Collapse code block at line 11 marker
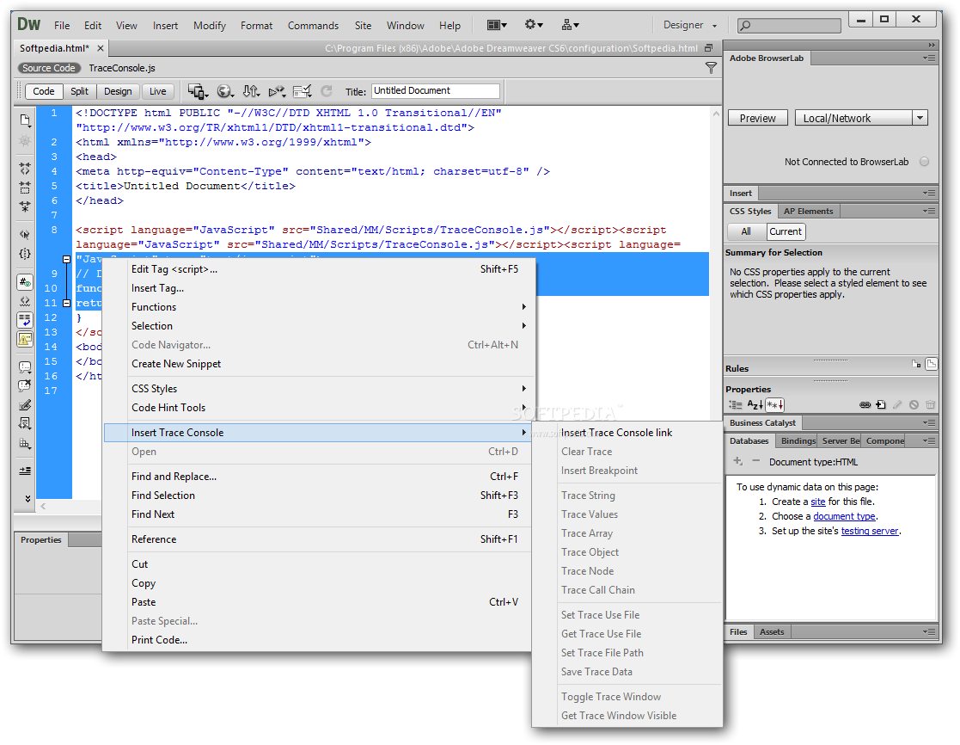 tap(67, 304)
